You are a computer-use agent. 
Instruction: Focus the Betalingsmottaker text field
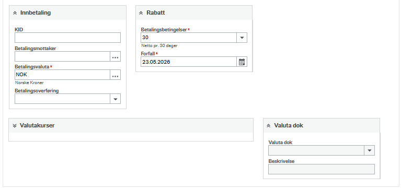pyautogui.click(x=62, y=56)
